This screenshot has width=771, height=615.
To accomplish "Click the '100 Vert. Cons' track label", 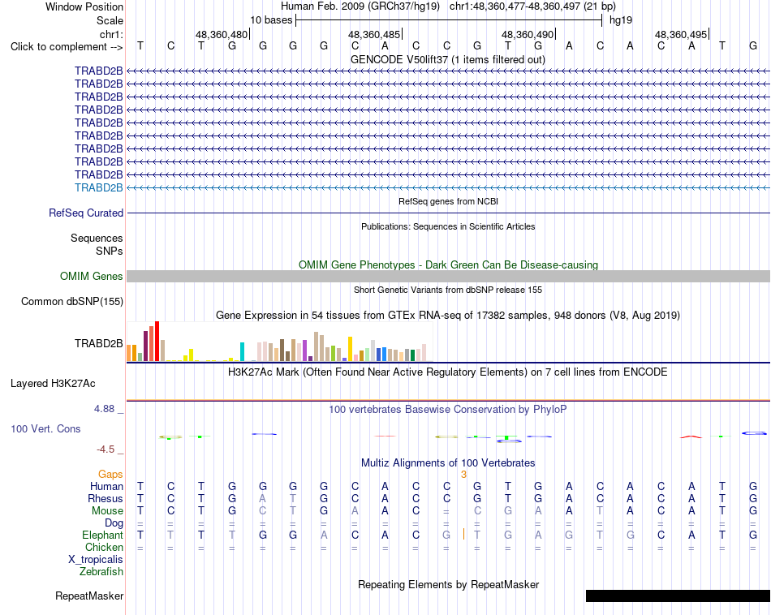I will pos(45,428).
